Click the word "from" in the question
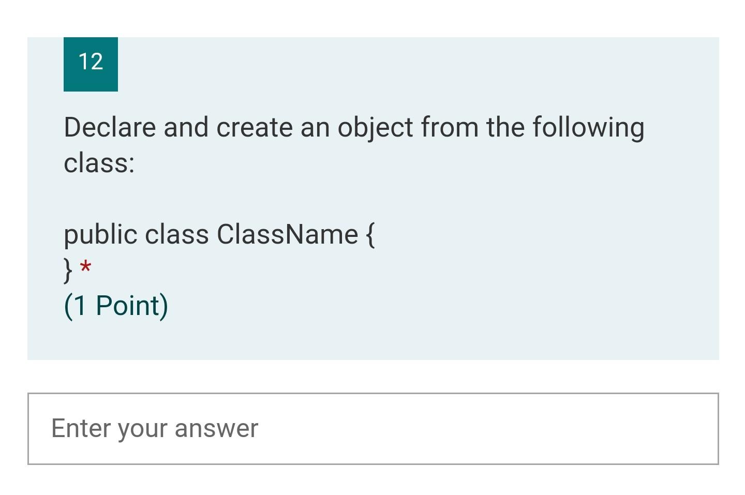 [x=450, y=127]
